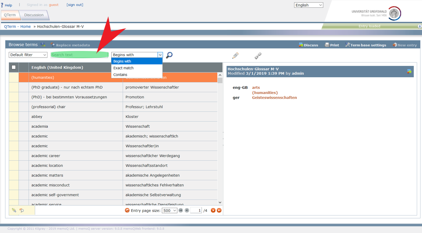The width and height of the screenshot is (422, 233).
Task: Jump to last page of entries
Action: [x=219, y=211]
